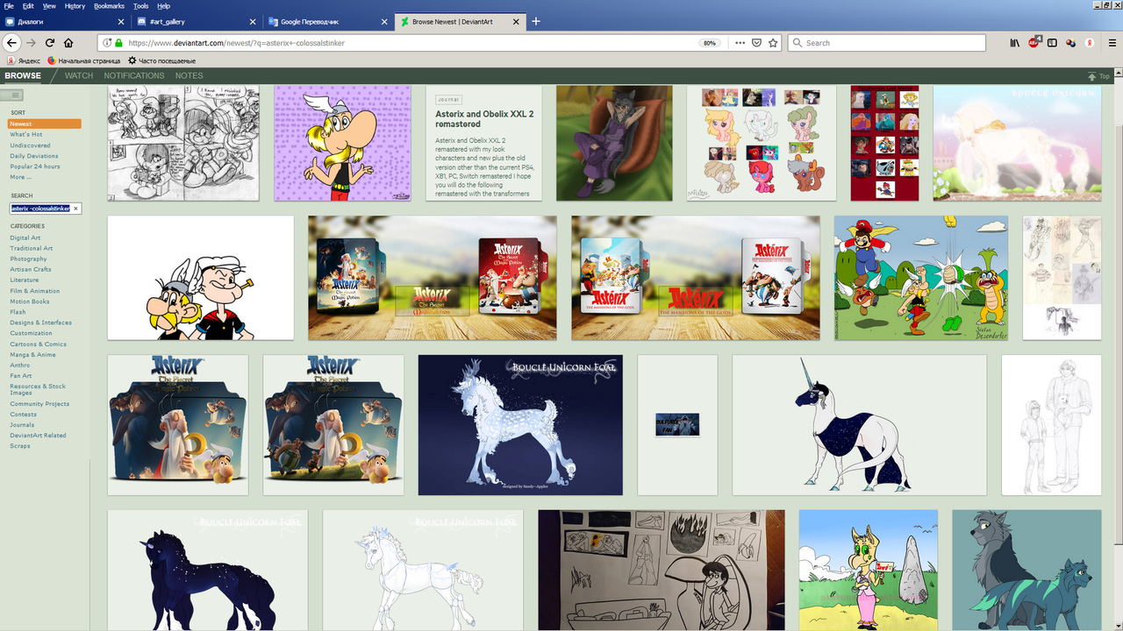Open the Library icon in toolbar
Viewport: 1123px width, 631px height.
1014,42
